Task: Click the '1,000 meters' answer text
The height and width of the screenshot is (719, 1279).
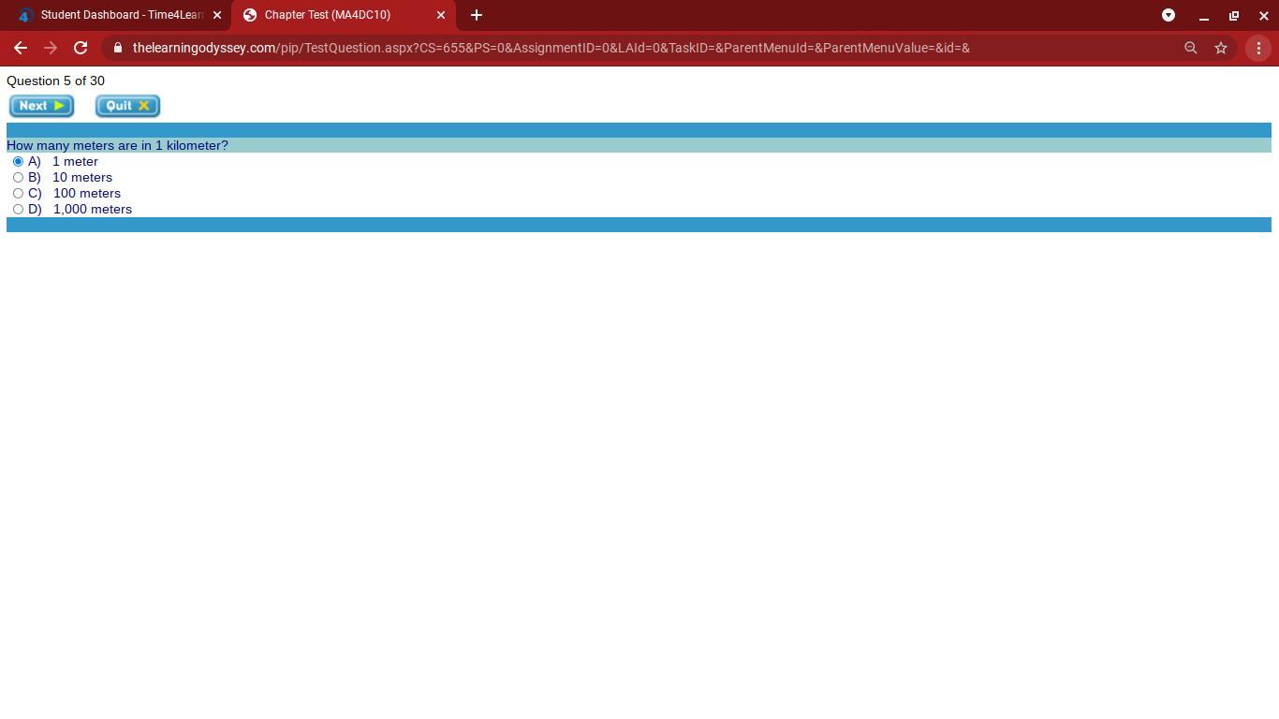Action: (93, 209)
